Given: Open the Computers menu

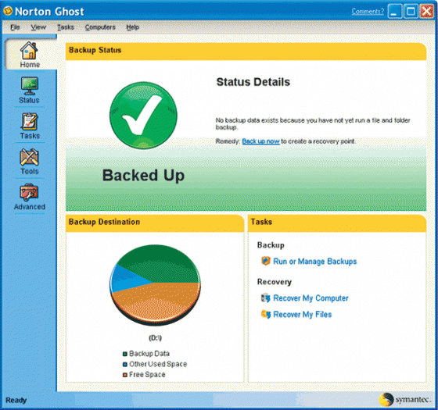Looking at the screenshot, I should click(x=100, y=27).
